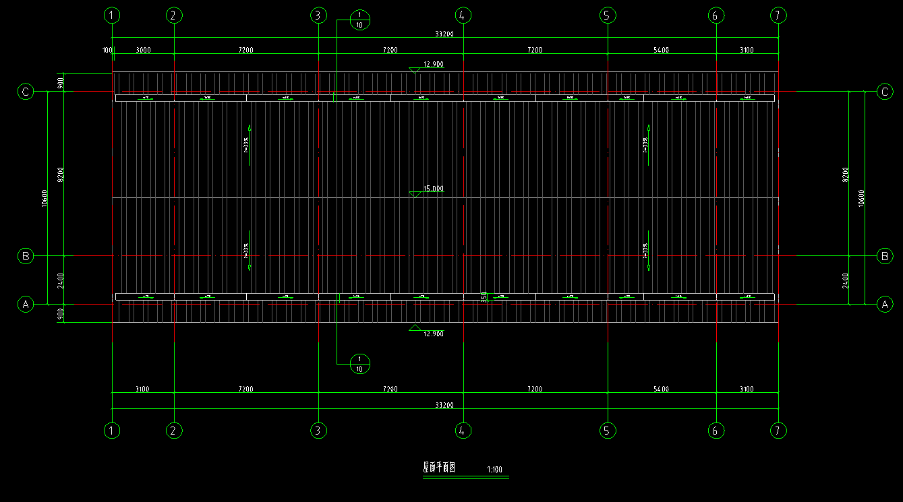Select top axis bubble number 4
Viewport: 903px width, 502px height.
click(x=462, y=15)
